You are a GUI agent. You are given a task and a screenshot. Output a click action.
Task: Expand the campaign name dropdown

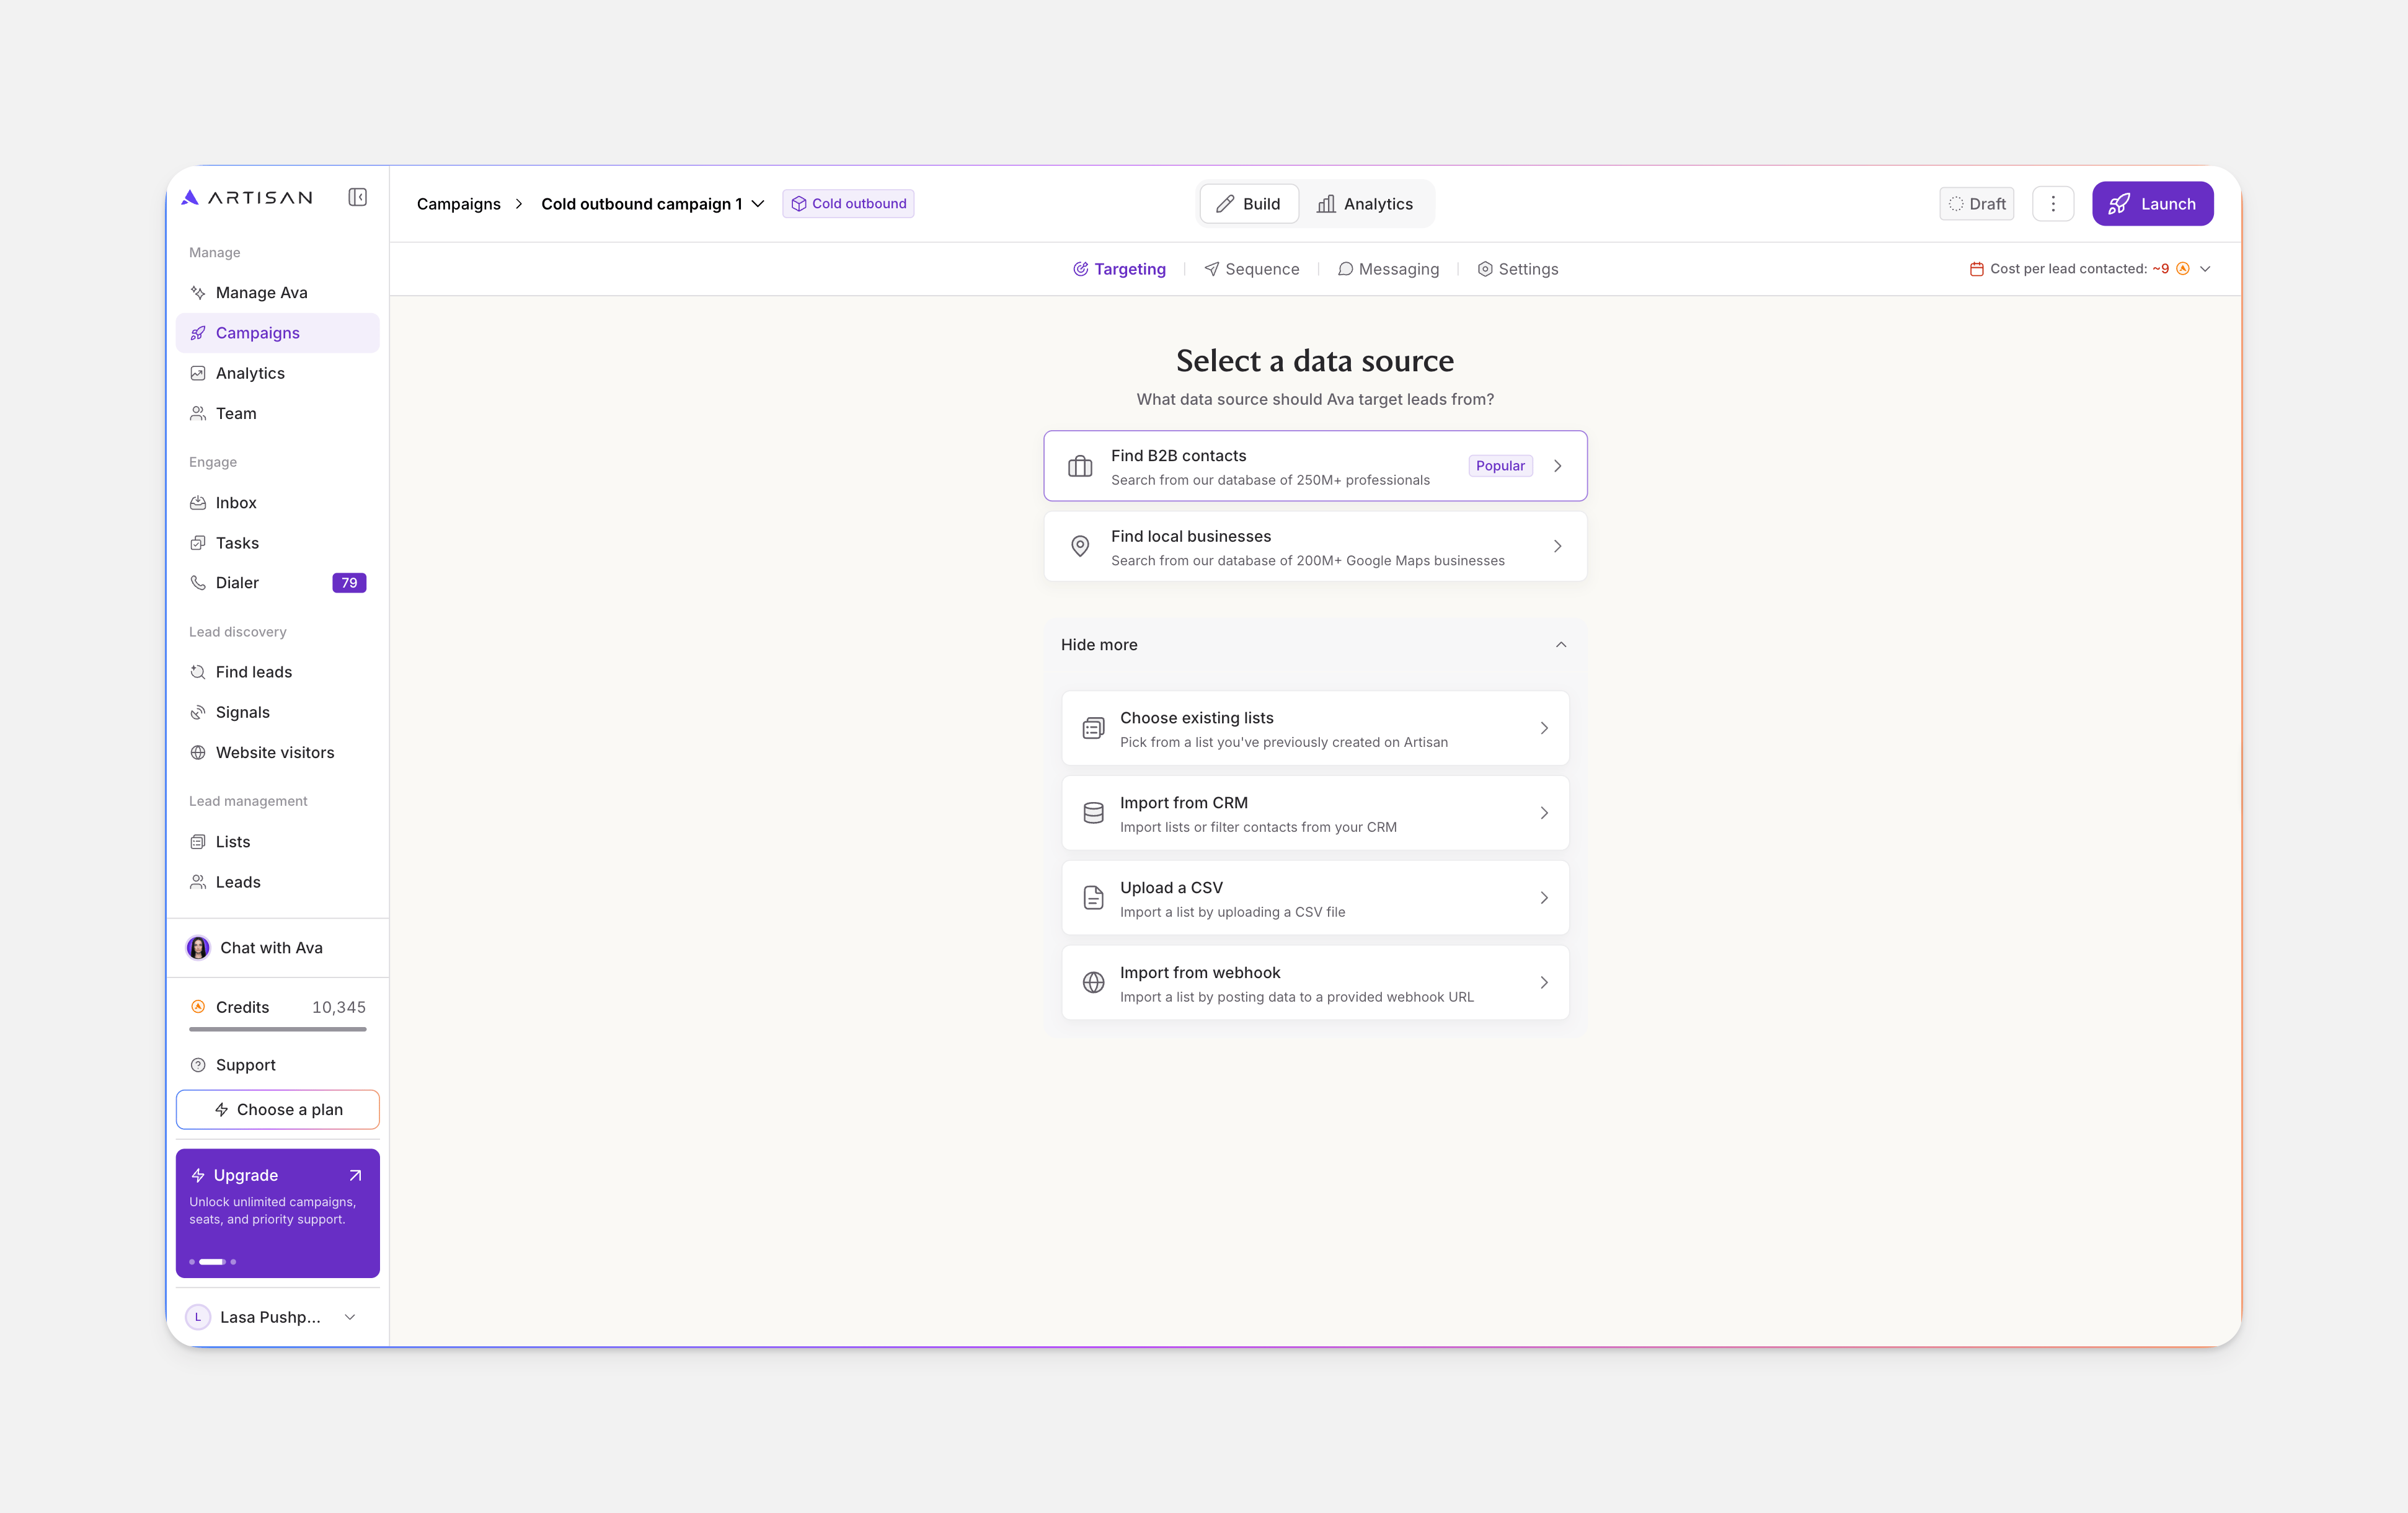(x=758, y=204)
